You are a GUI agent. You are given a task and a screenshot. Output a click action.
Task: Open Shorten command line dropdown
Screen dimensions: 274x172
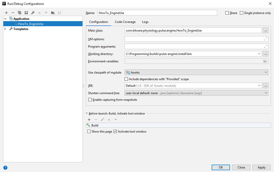(196, 93)
